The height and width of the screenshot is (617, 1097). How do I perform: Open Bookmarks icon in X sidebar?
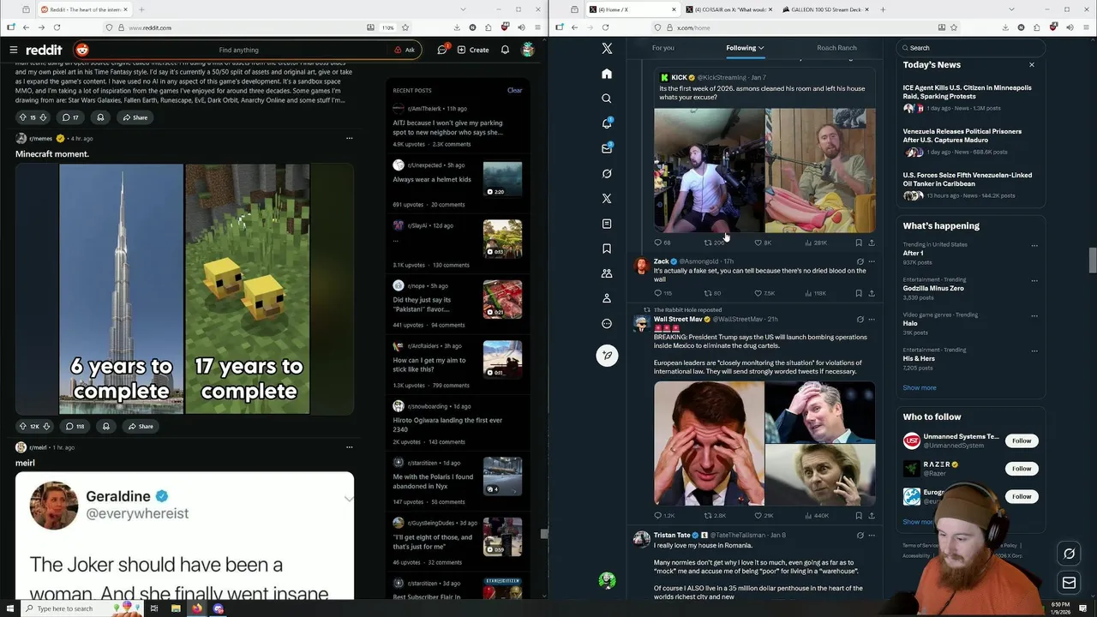(607, 249)
